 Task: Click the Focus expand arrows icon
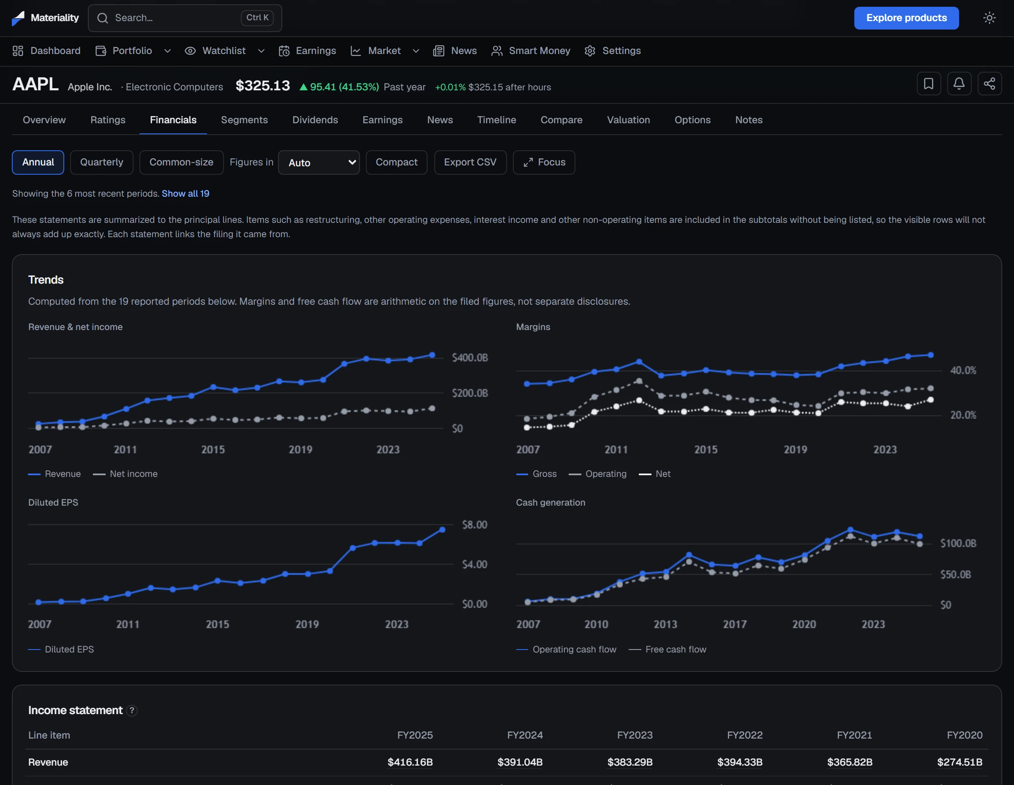[x=528, y=162]
